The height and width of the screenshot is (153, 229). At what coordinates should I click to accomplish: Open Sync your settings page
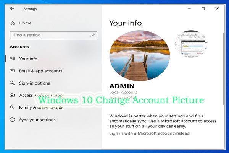[x=37, y=120]
